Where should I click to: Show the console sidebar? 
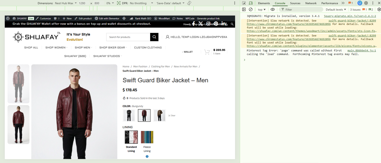coord(244,10)
